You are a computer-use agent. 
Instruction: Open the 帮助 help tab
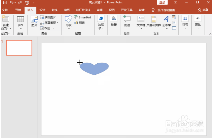[x=142, y=10]
